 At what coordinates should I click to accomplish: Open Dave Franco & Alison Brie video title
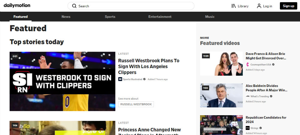point(266,56)
